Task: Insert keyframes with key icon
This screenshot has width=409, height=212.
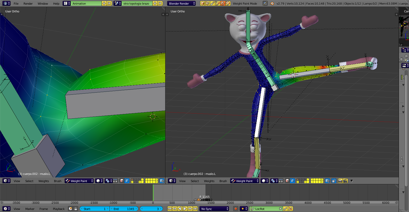Action: (x=286, y=209)
